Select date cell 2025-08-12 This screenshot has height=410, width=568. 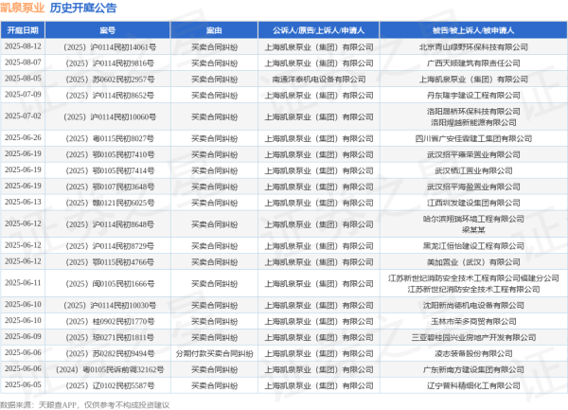tap(23, 46)
